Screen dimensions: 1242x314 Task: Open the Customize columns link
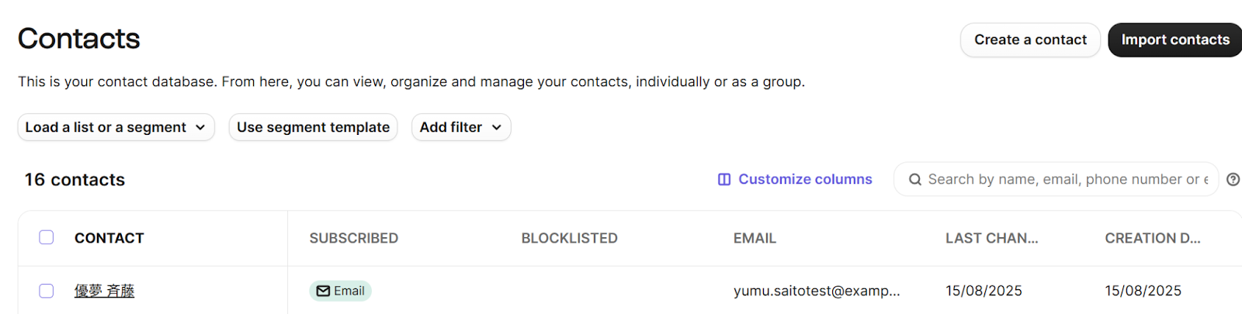[805, 179]
